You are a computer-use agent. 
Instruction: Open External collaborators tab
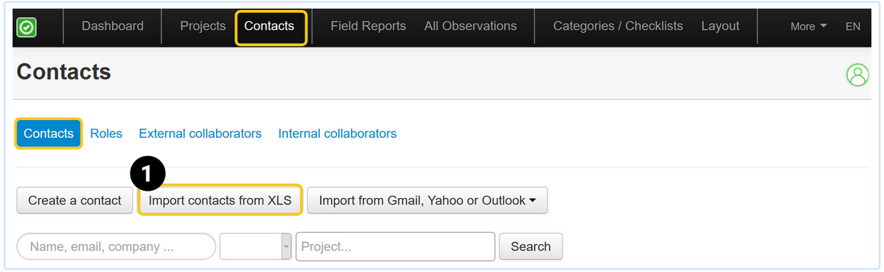click(x=200, y=133)
